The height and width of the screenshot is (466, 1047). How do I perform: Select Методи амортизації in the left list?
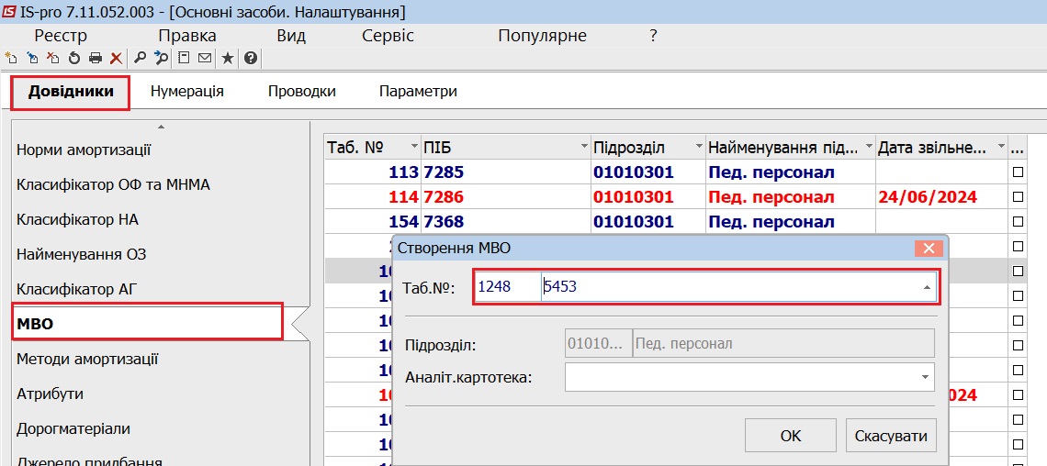(x=87, y=359)
